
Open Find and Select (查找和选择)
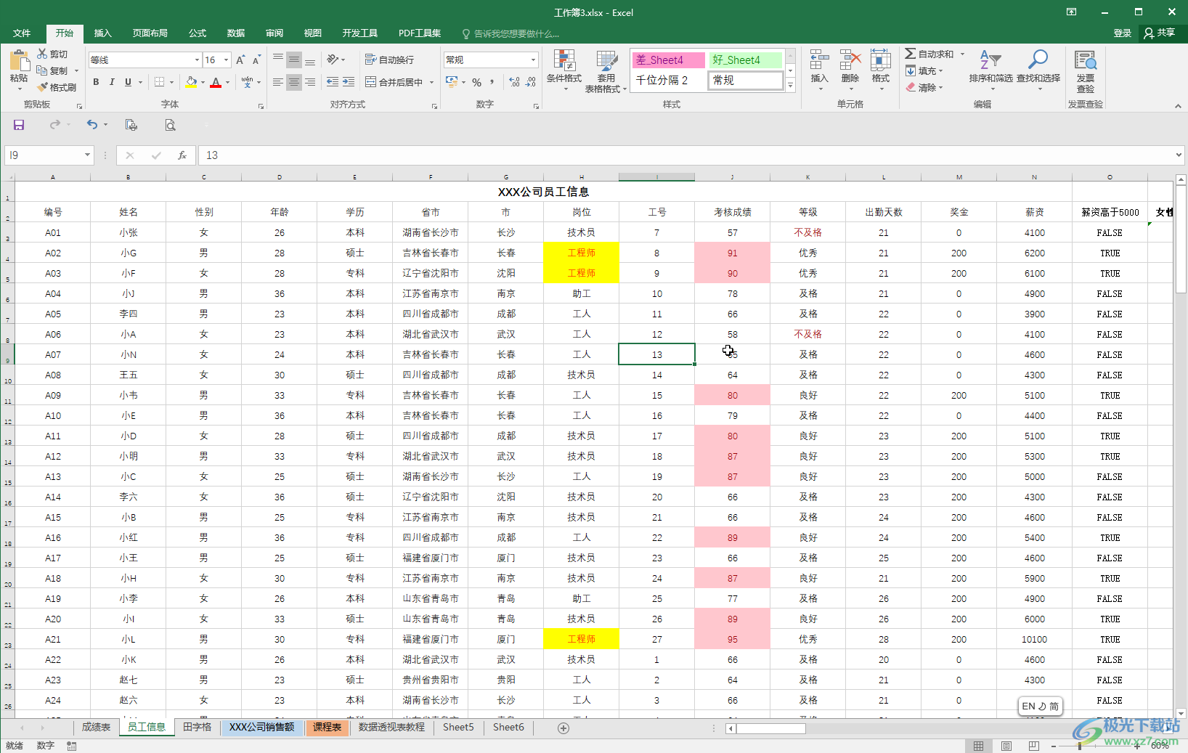[x=1038, y=70]
